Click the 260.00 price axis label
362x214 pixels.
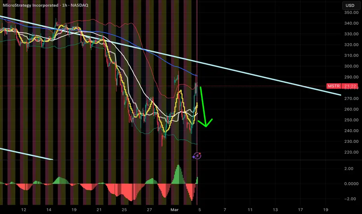point(351,109)
